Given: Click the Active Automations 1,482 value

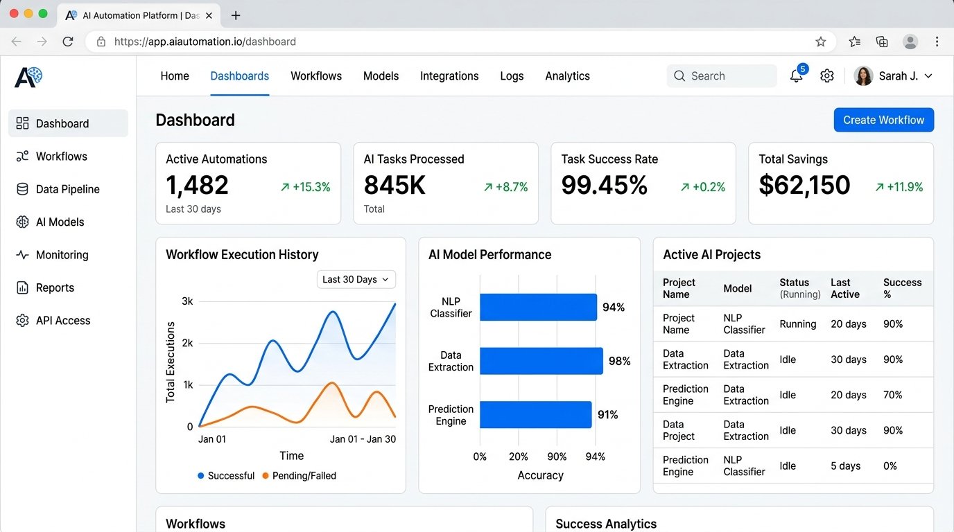Looking at the screenshot, I should [197, 185].
